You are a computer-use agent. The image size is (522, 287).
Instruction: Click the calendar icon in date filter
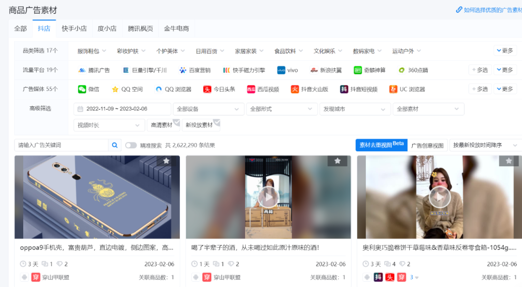pyautogui.click(x=80, y=109)
